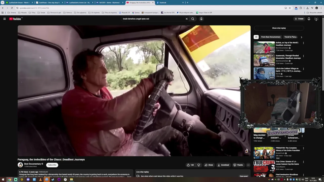Open tab search dropdown in Chrome

click(x=3, y=3)
